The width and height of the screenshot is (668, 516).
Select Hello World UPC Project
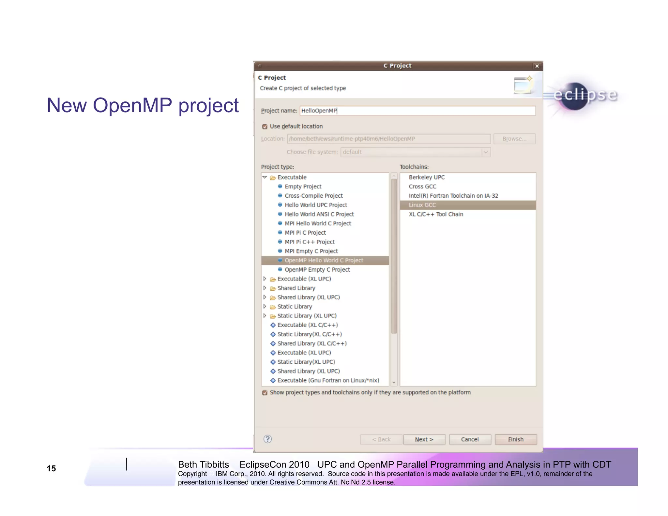pos(315,205)
